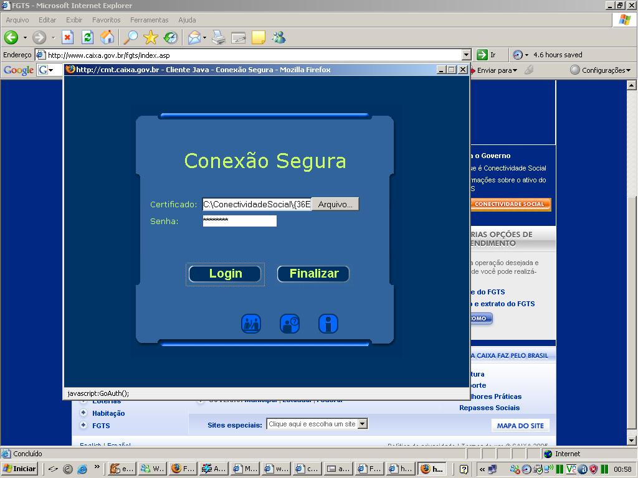This screenshot has height=478, width=638.
Task: Click the Google logo on the toolbar
Action: pyautogui.click(x=19, y=70)
